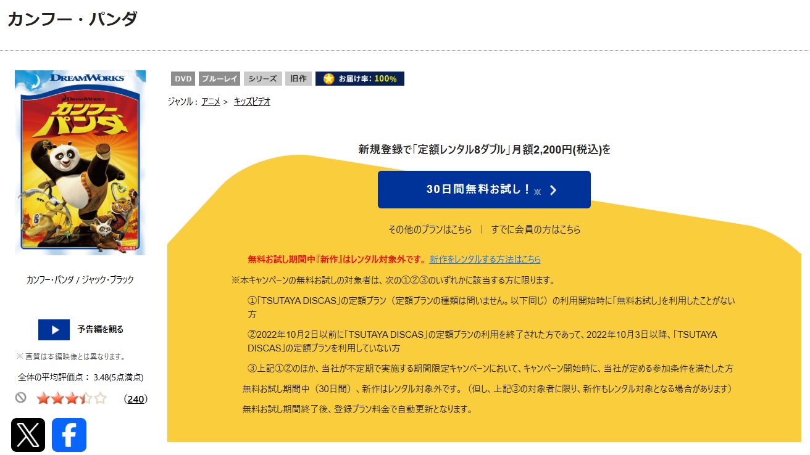The width and height of the screenshot is (810, 455).
Task: Click the paragraph beginning ②2022年10月2日以前
Action: click(x=482, y=341)
